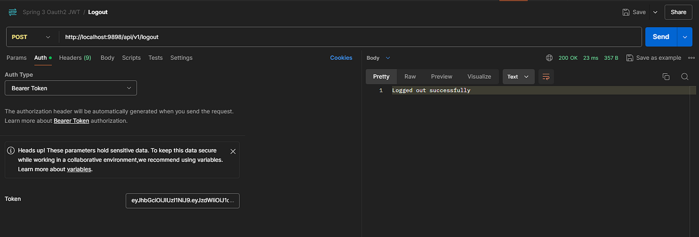Viewport: 699px width, 237px height.
Task: Copy the response body using copy icon
Action: point(666,77)
